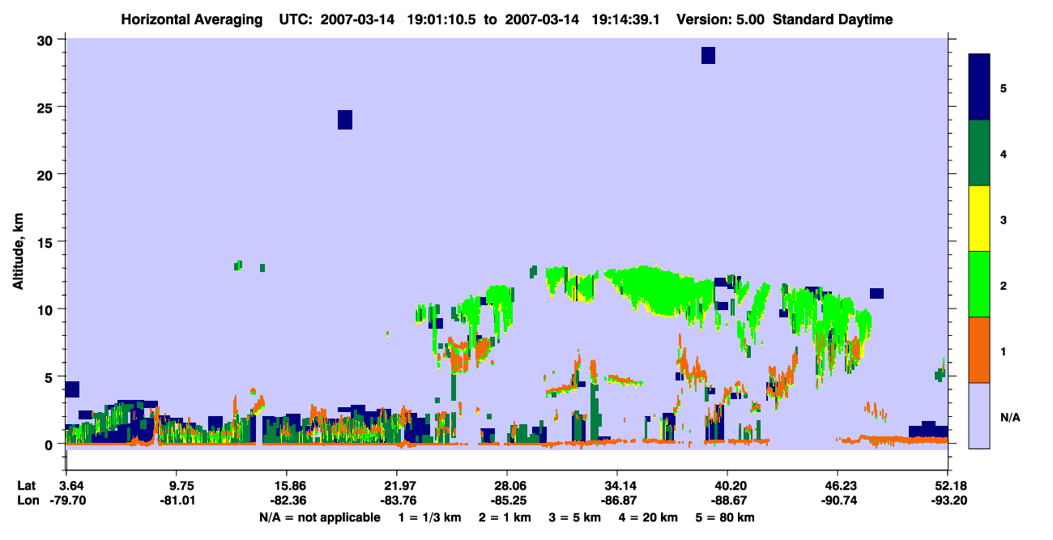Click the 'Lon' row label
Image resolution: width=1053 pixels, height=540 pixels.
click(x=28, y=501)
